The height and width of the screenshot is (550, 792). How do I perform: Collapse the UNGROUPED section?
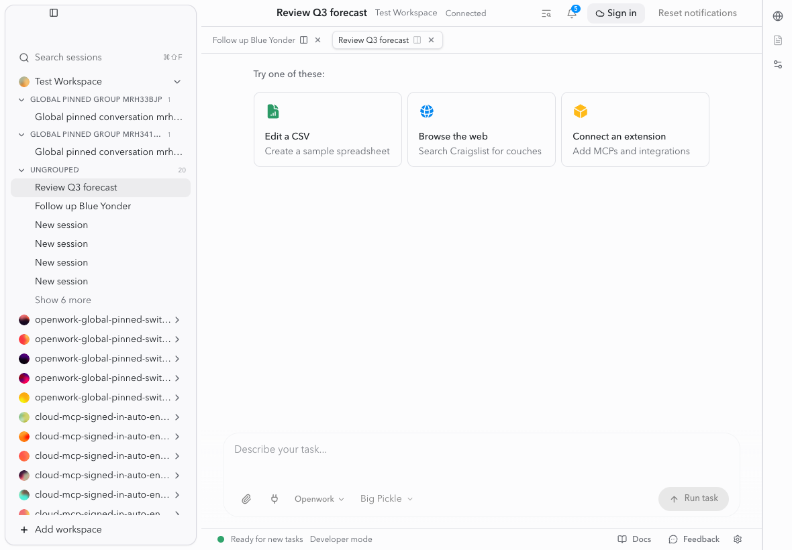pos(21,170)
